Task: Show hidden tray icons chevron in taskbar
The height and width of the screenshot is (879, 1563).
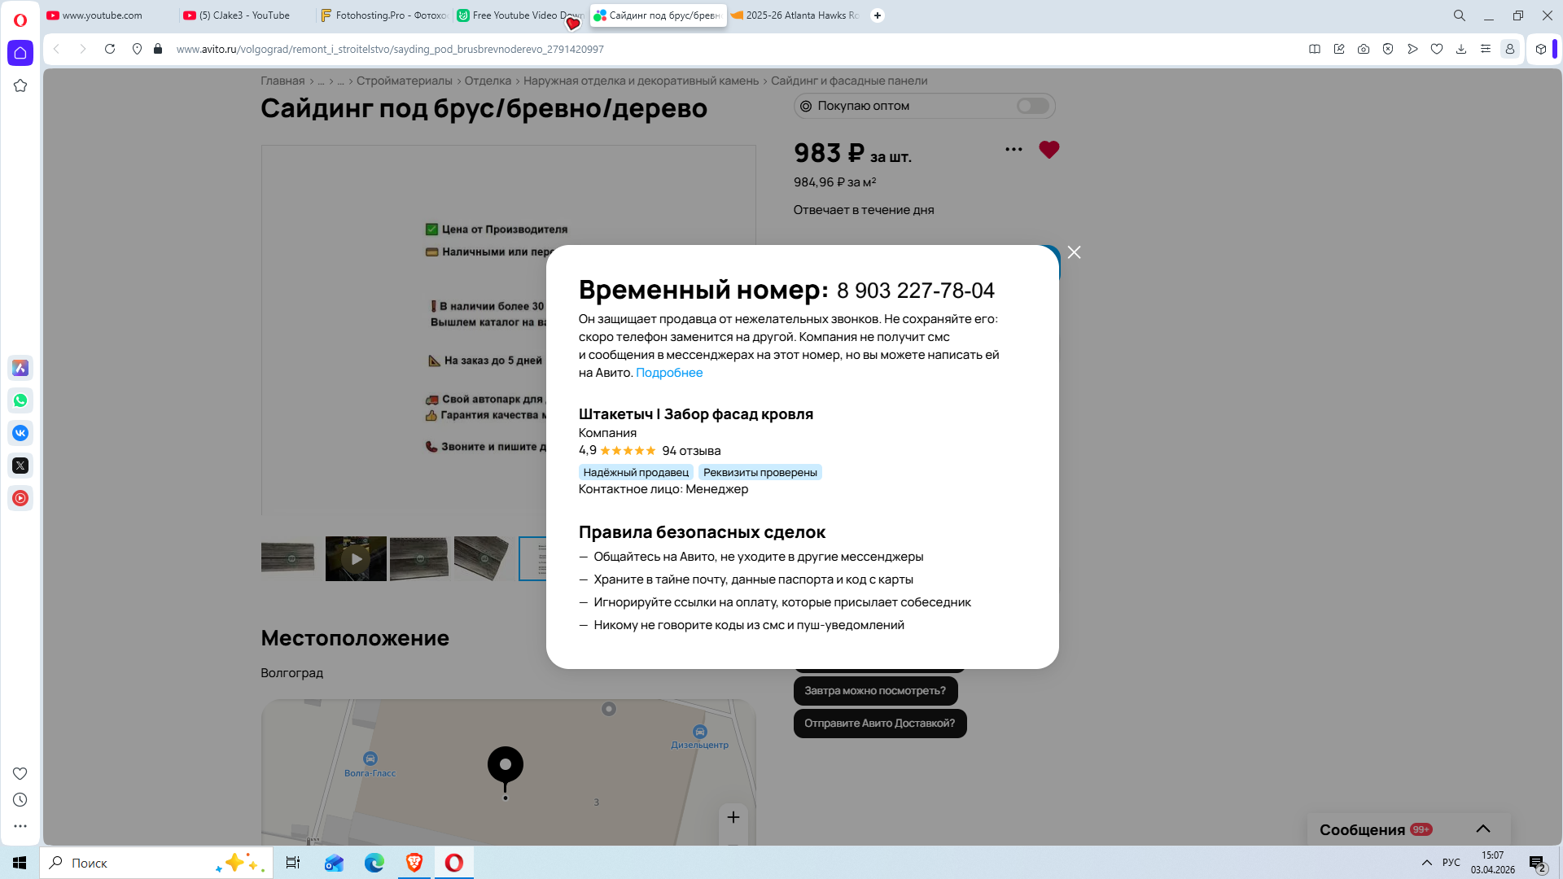Action: pyautogui.click(x=1426, y=863)
